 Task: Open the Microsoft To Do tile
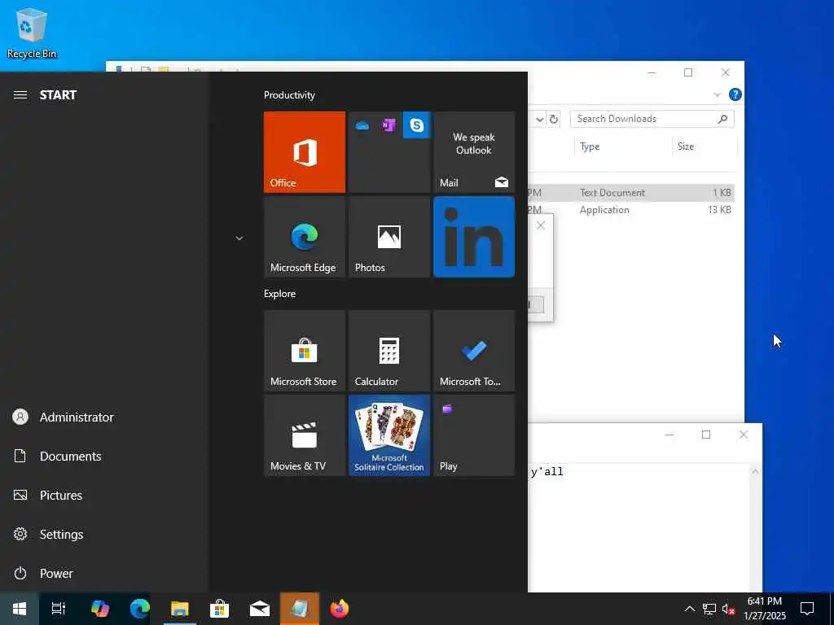tap(474, 351)
